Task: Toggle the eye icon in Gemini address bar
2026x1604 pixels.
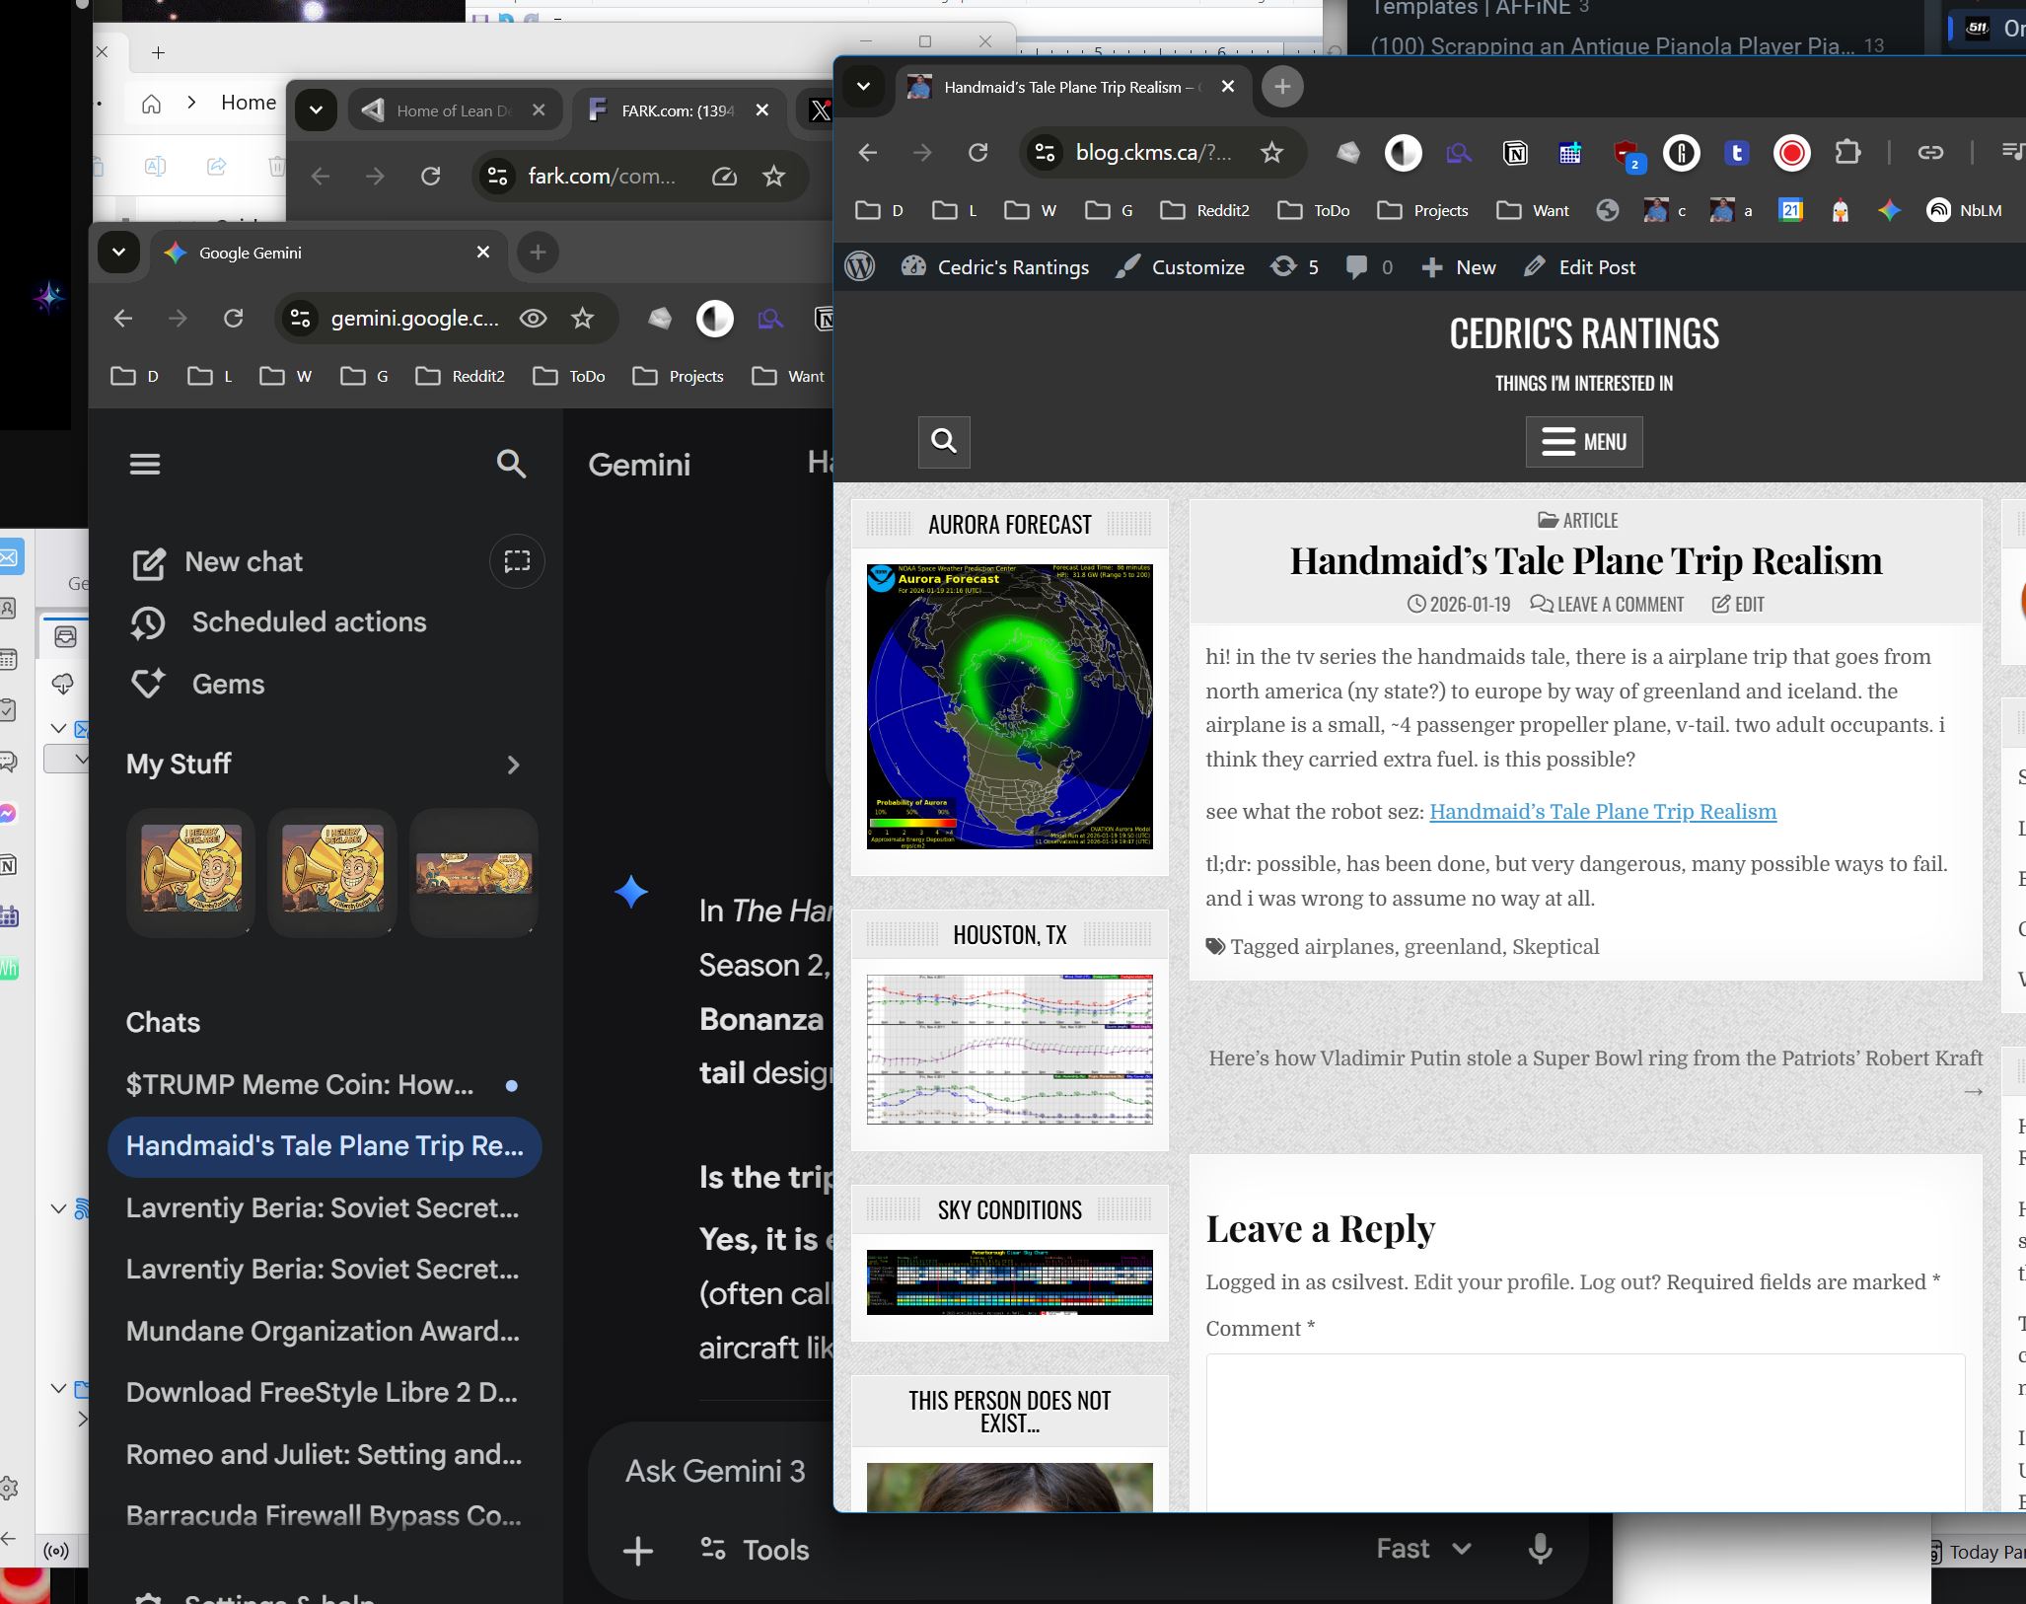Action: click(x=533, y=318)
